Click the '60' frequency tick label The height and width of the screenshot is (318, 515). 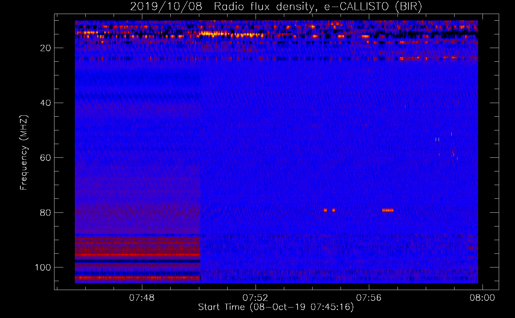46,158
